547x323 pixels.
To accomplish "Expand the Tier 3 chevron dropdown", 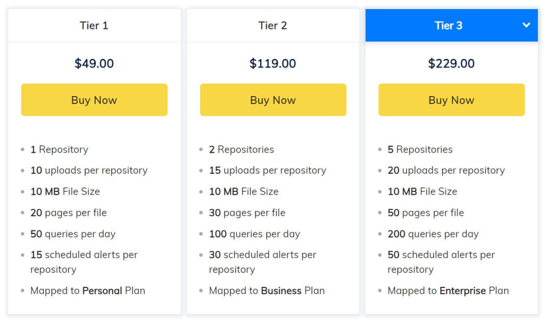I will click(x=526, y=26).
